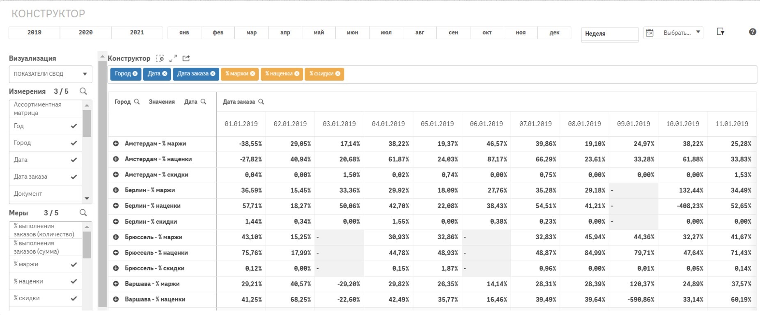Click the help question mark icon
The height and width of the screenshot is (315, 760).
[x=752, y=32]
